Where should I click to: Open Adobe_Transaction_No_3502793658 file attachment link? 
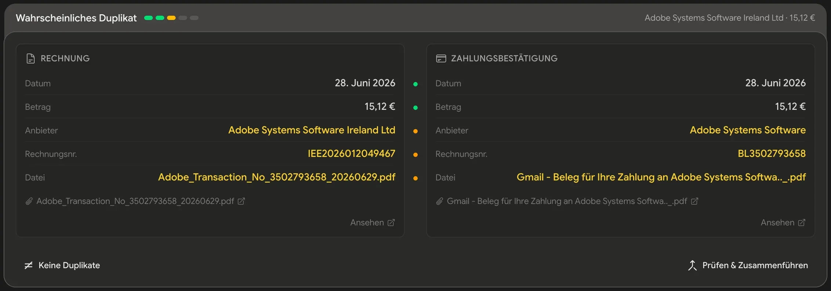click(x=135, y=201)
